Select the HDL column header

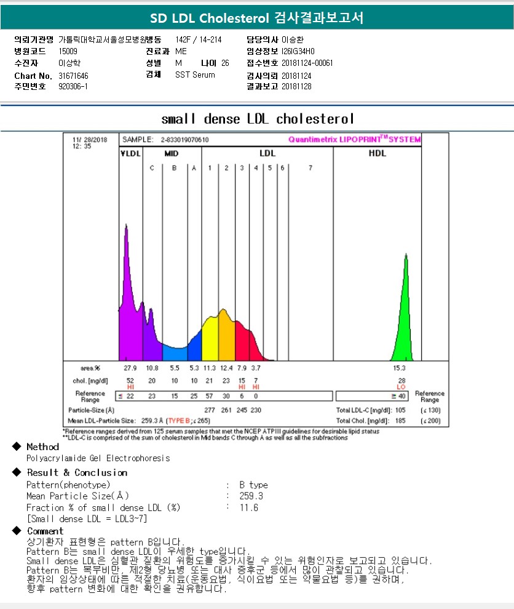click(x=377, y=153)
